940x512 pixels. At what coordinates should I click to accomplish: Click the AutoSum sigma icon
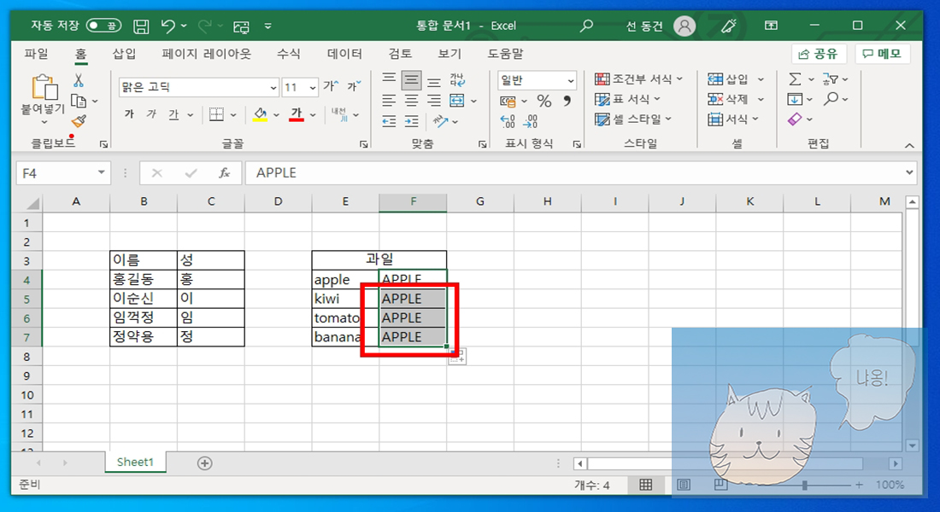click(795, 79)
